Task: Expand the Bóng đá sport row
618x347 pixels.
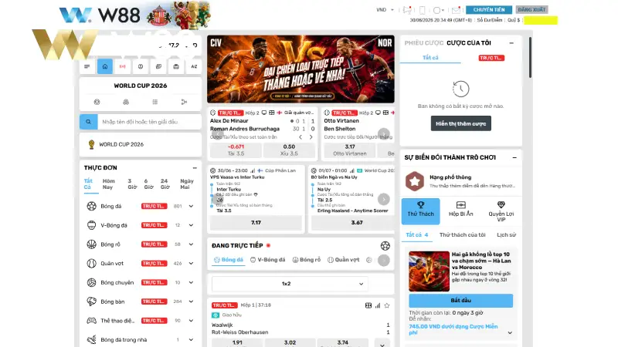Action: tap(191, 206)
